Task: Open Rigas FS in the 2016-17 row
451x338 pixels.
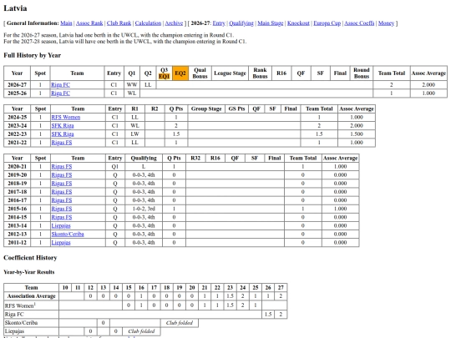Action: click(62, 200)
